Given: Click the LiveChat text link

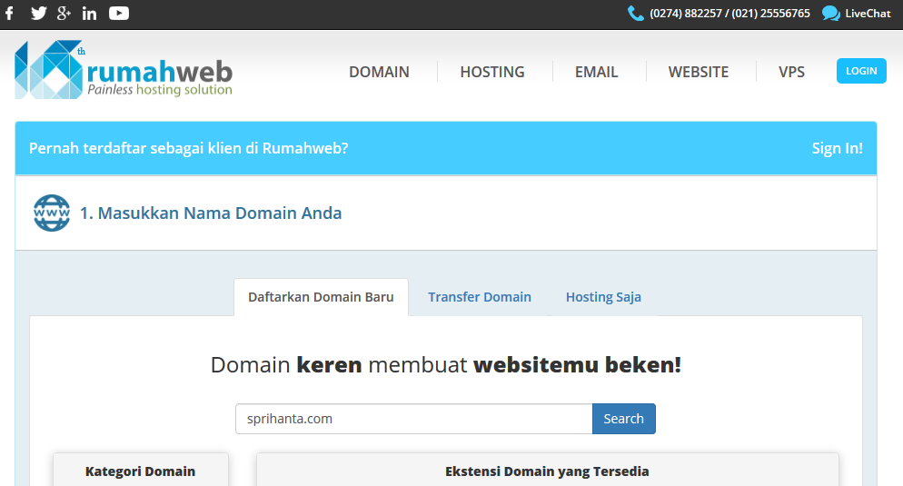Looking at the screenshot, I should 868,14.
